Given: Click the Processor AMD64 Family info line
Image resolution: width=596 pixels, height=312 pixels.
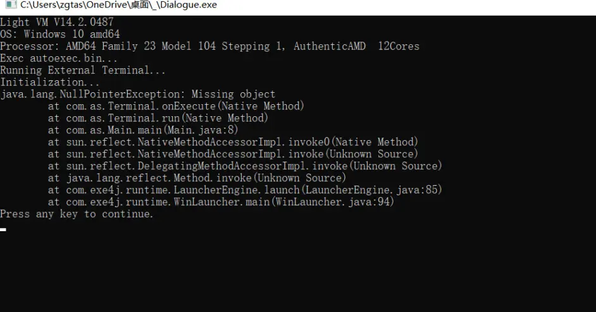Looking at the screenshot, I should (209, 46).
